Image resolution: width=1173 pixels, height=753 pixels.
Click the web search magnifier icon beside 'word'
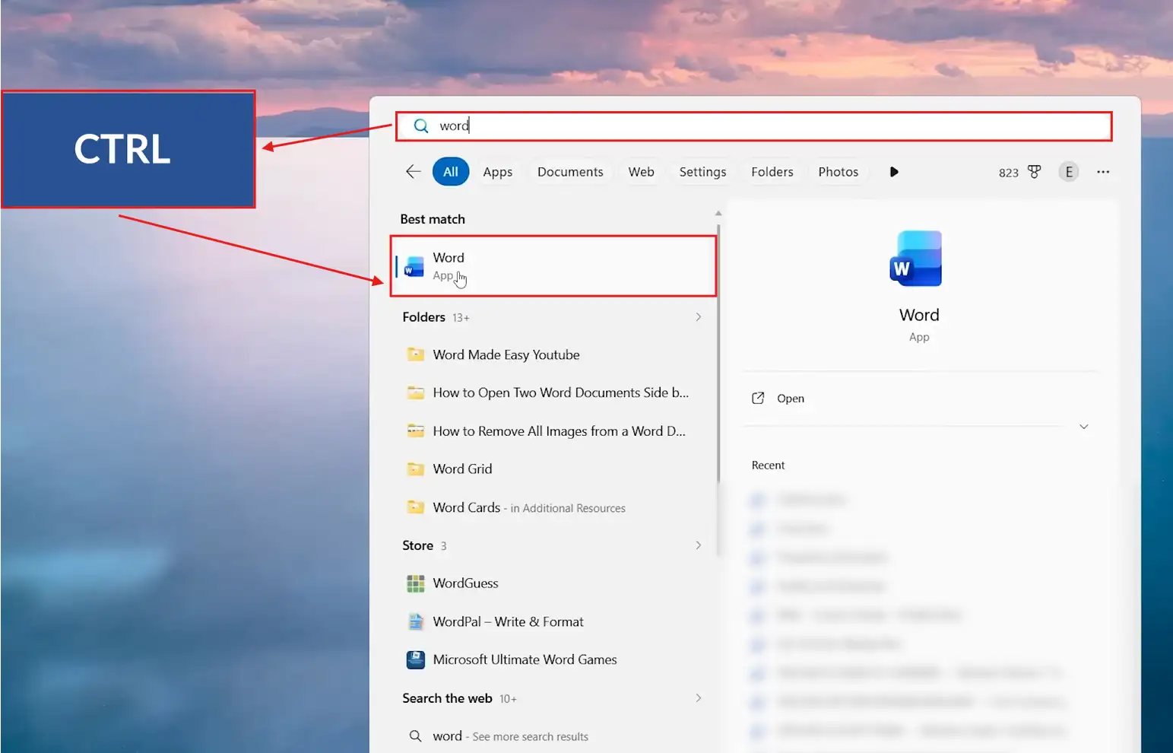(x=415, y=736)
